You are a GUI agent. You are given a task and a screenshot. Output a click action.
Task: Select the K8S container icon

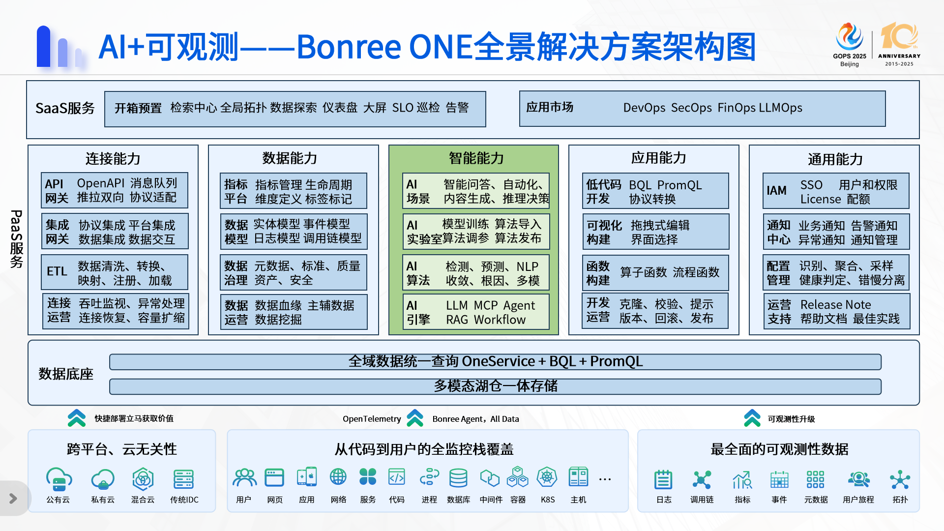(x=547, y=477)
